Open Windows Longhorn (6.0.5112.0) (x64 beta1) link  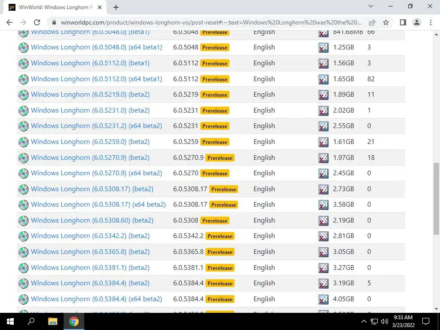pos(96,79)
